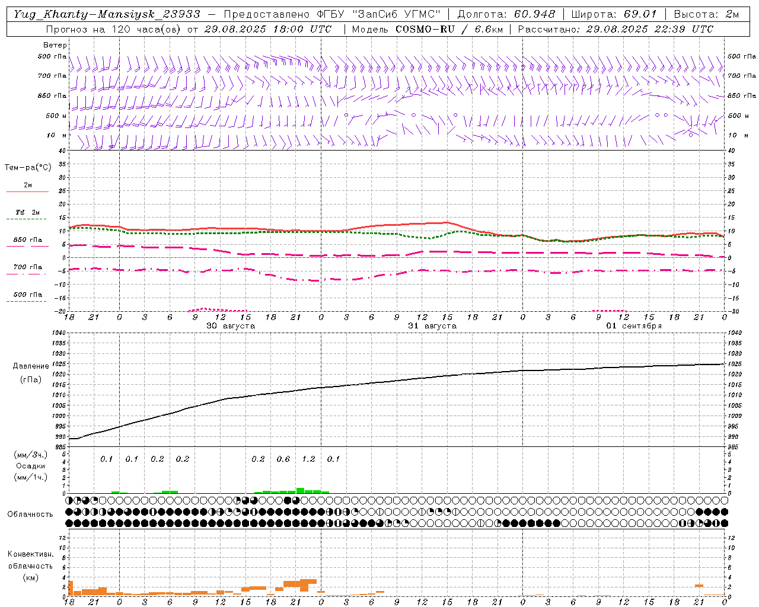
Task: Click the 1.2 three-hour precipitation value
Action: [x=308, y=459]
